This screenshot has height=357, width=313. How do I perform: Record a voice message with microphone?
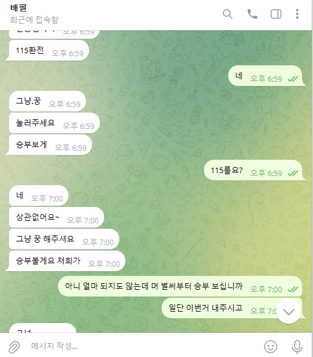tap(297, 347)
